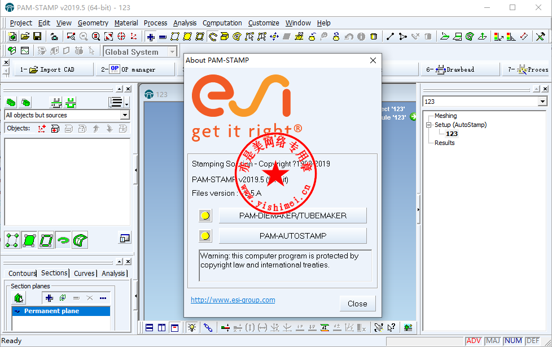
Task: Click the blue plus in Section planes
Action: [49, 298]
